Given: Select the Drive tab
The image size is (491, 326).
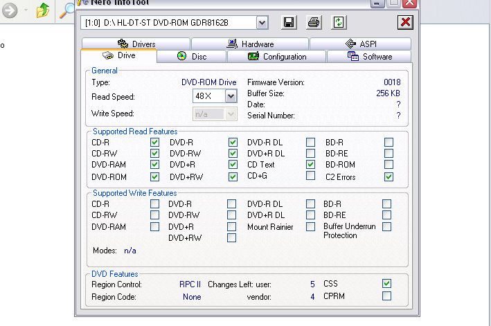Looking at the screenshot, I should 118,55.
